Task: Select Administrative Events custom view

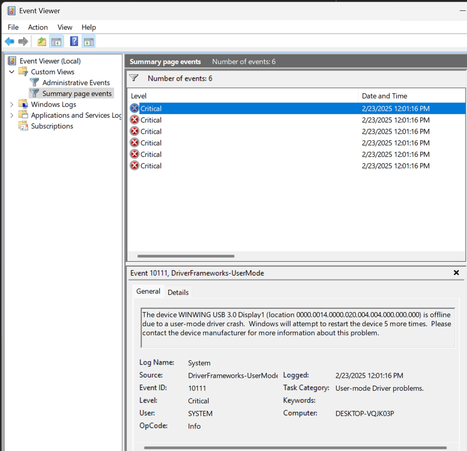Action: tap(76, 83)
